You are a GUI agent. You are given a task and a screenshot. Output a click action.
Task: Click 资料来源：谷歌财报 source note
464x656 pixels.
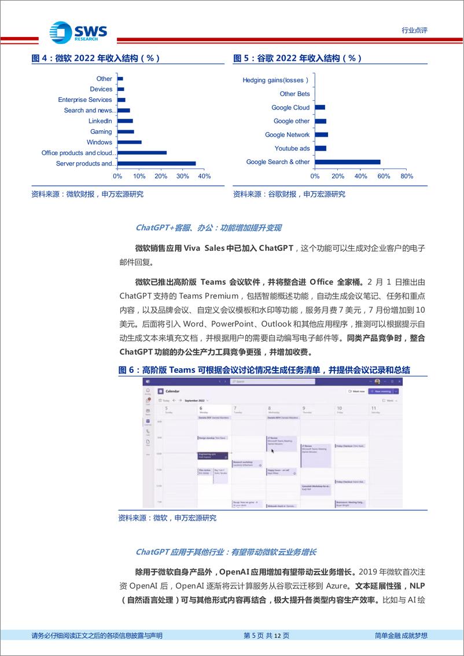pos(289,194)
